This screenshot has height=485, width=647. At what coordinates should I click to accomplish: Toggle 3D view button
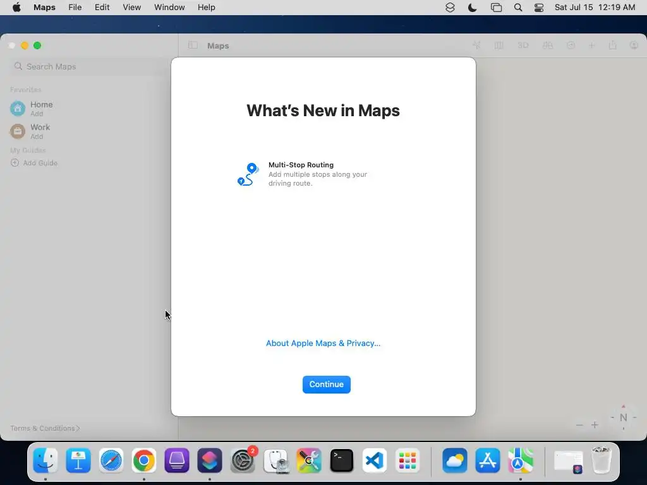coord(523,45)
